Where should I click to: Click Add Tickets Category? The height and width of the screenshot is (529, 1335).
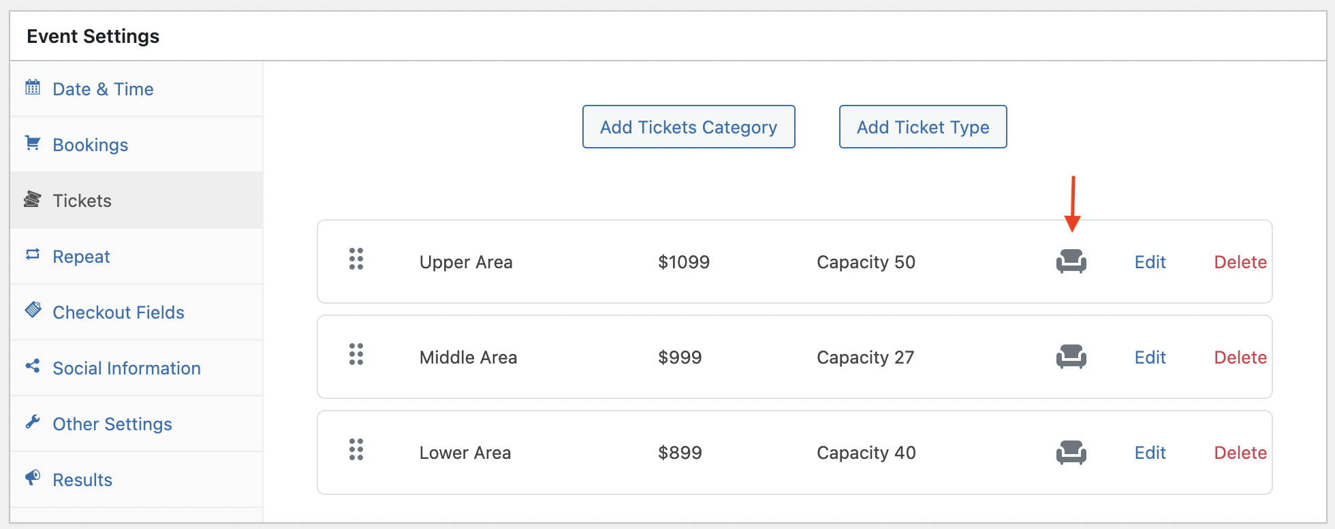point(688,127)
